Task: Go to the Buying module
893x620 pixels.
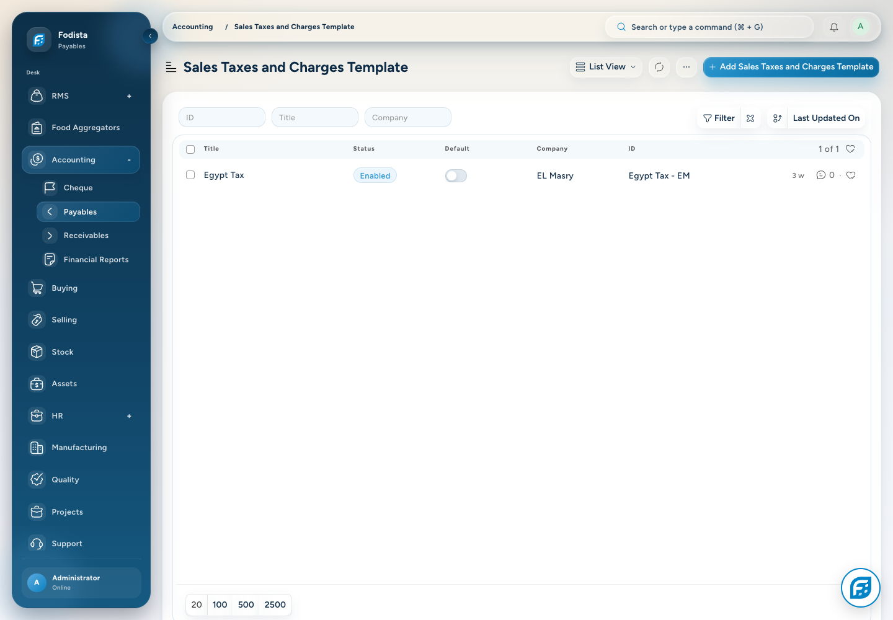Action: (x=81, y=288)
